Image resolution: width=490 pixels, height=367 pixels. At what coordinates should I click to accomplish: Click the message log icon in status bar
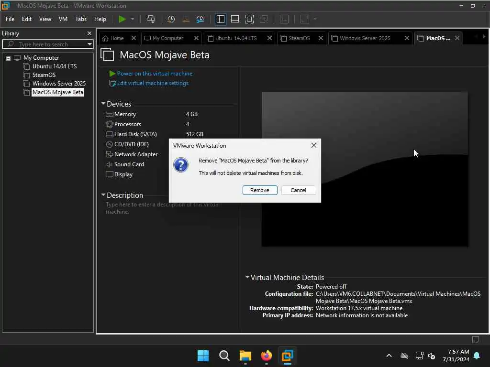pos(475,340)
